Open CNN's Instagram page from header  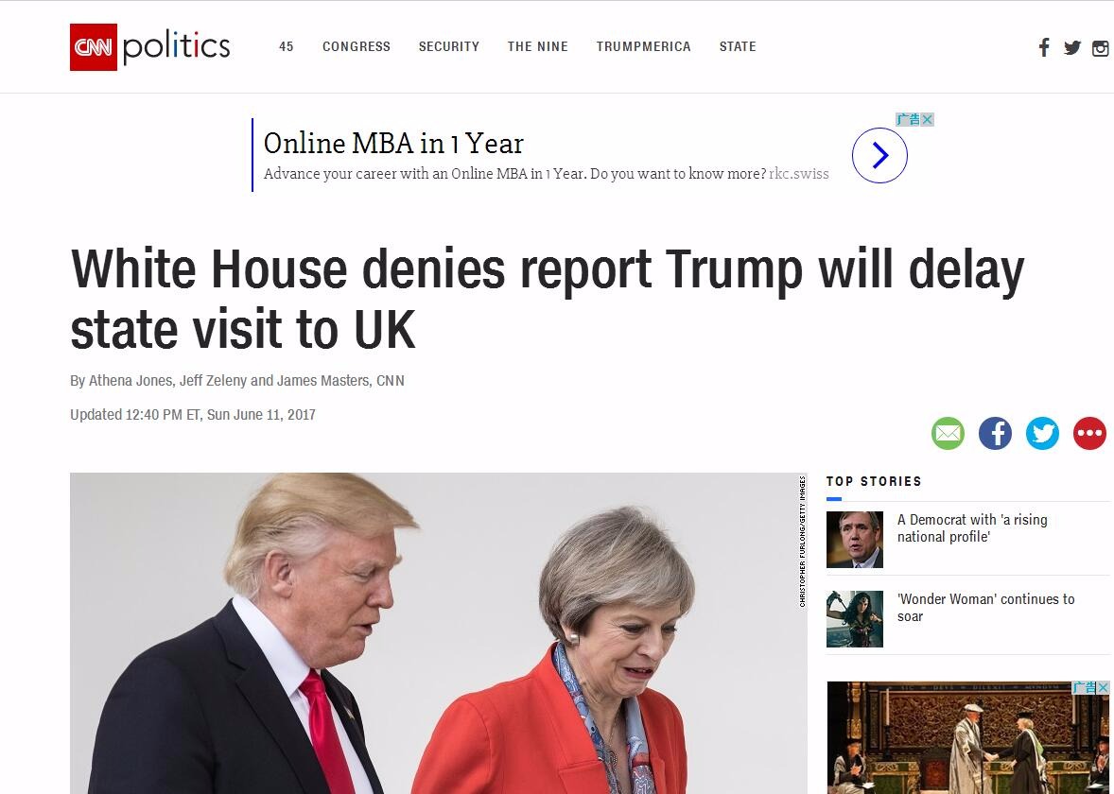(x=1101, y=48)
